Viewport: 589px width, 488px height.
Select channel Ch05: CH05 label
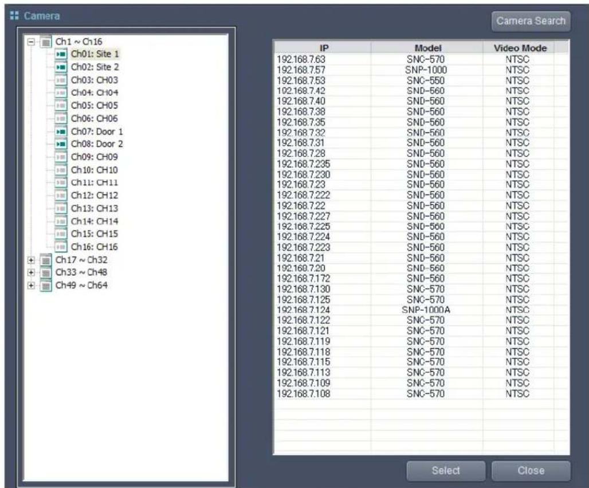(x=95, y=106)
